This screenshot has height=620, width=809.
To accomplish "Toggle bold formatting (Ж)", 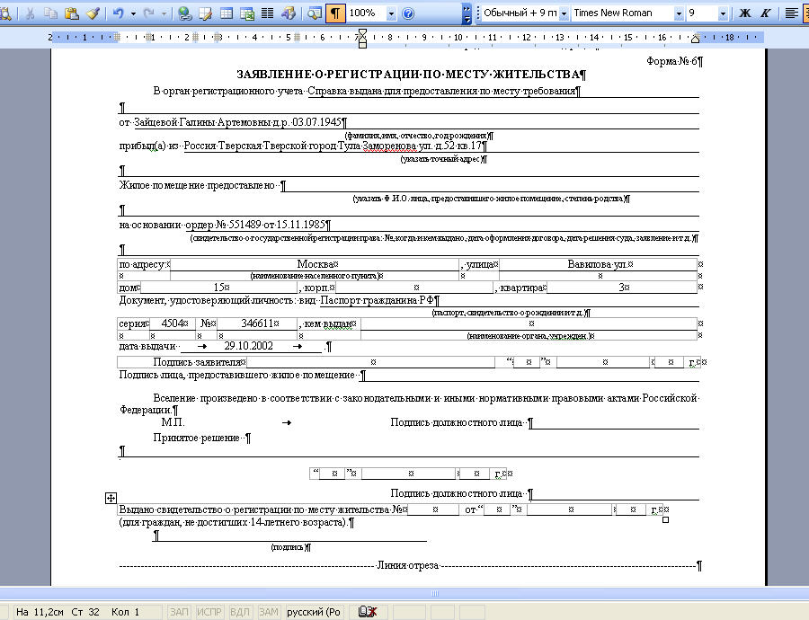I will (x=744, y=13).
